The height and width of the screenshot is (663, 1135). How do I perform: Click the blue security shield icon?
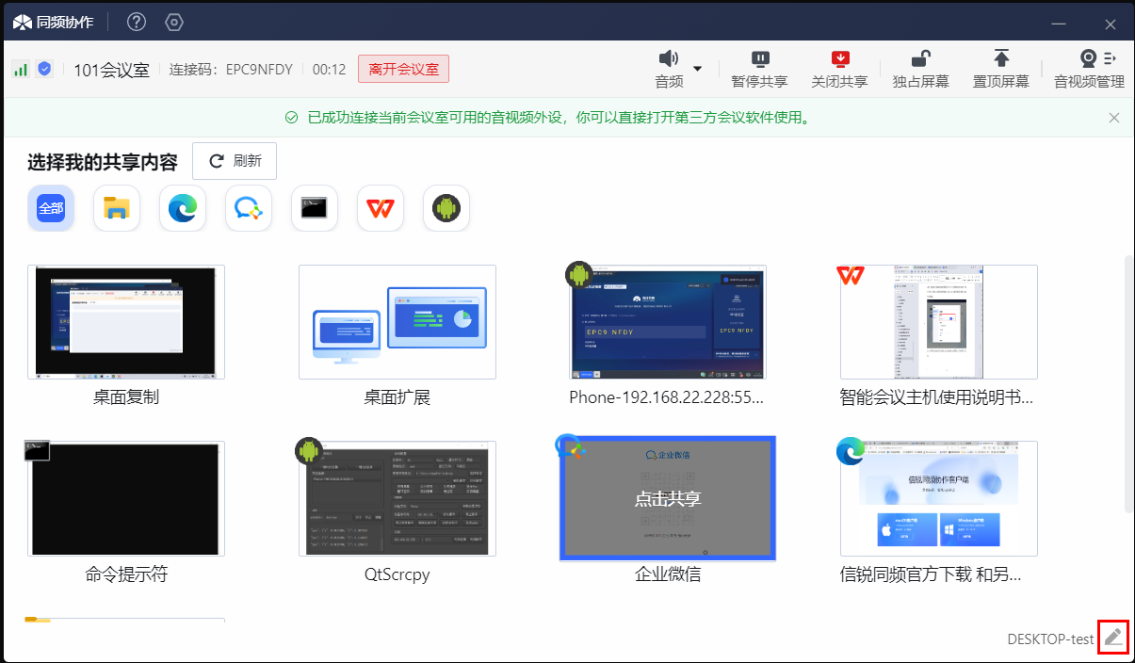click(44, 69)
